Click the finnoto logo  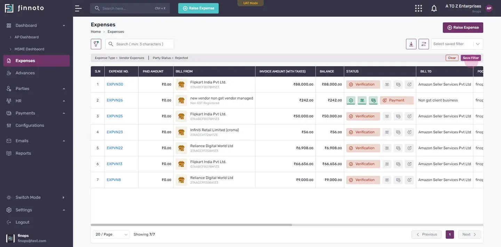tap(24, 8)
